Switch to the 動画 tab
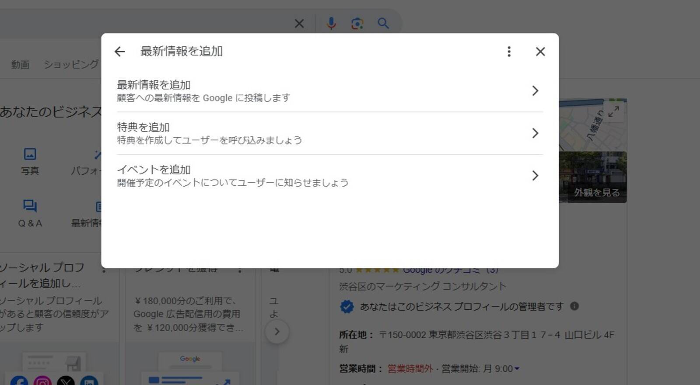Image resolution: width=700 pixels, height=385 pixels. 20,65
